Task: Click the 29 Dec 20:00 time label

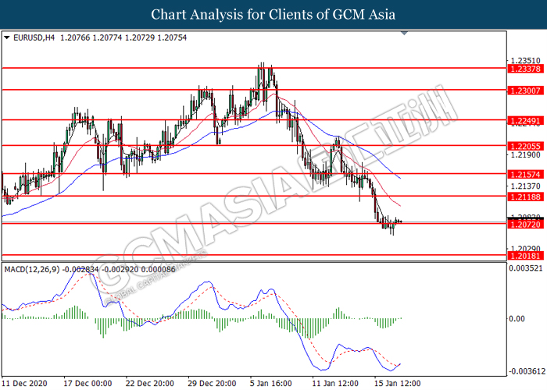Action: 212,384
